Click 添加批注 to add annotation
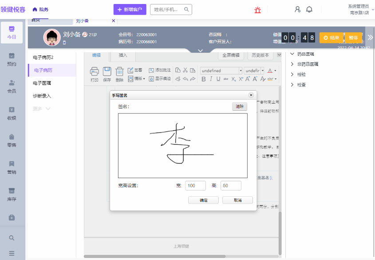The width and height of the screenshot is (375, 260). (160, 70)
